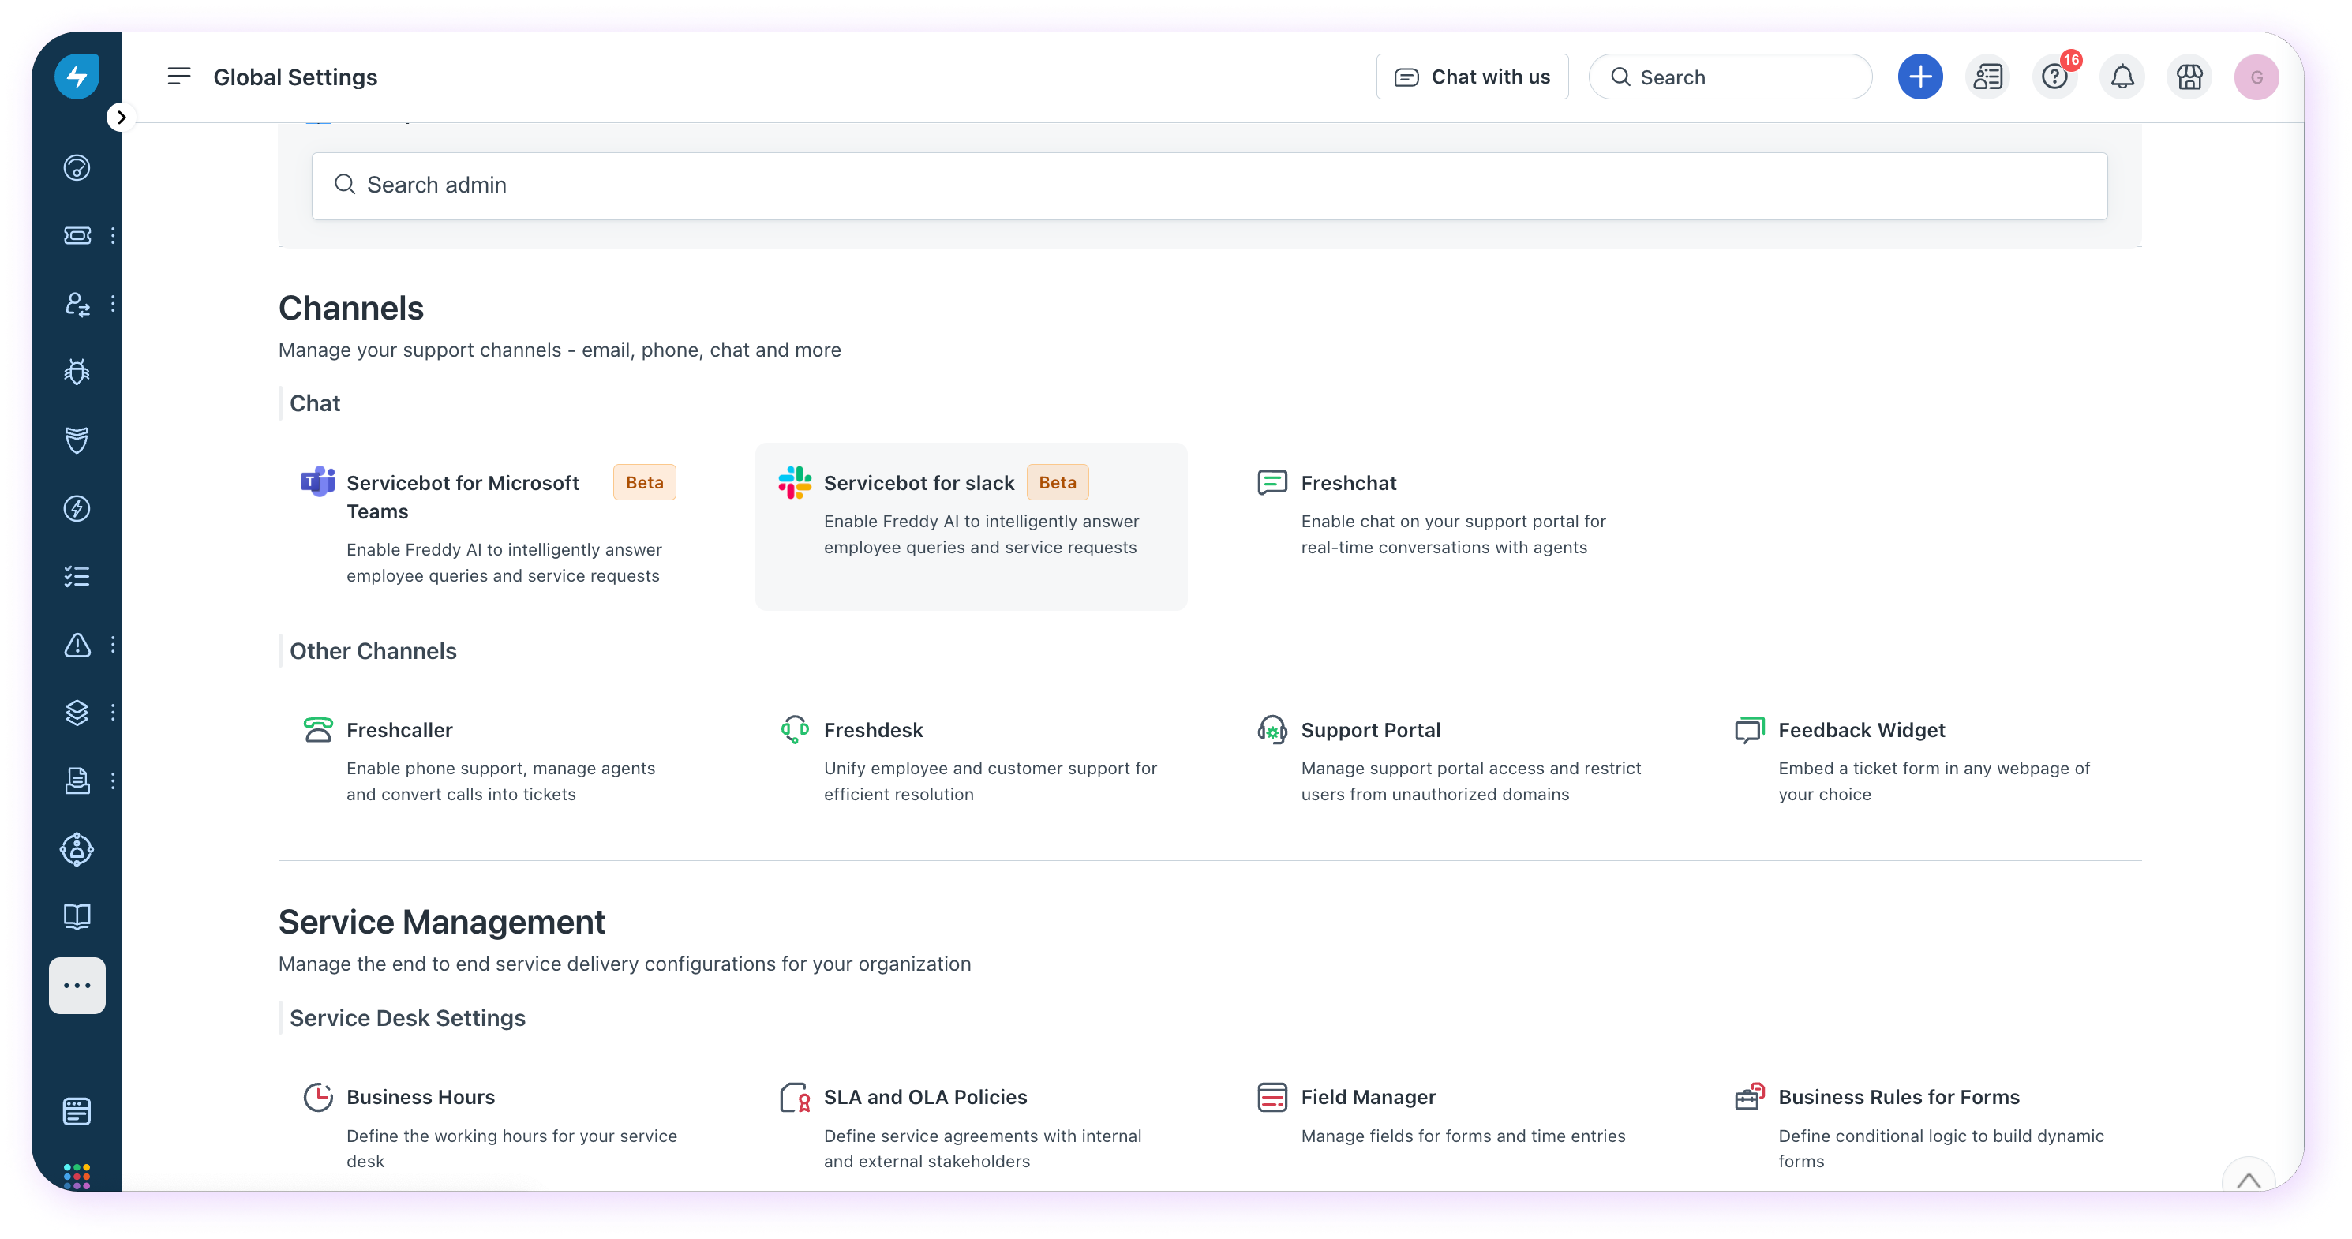Expand three-dot menu beside alerts icon
The height and width of the screenshot is (1239, 2352).
coord(113,645)
